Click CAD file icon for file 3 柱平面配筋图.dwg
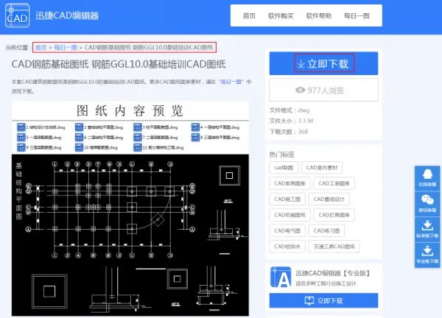The height and width of the screenshot is (318, 442). (x=138, y=127)
